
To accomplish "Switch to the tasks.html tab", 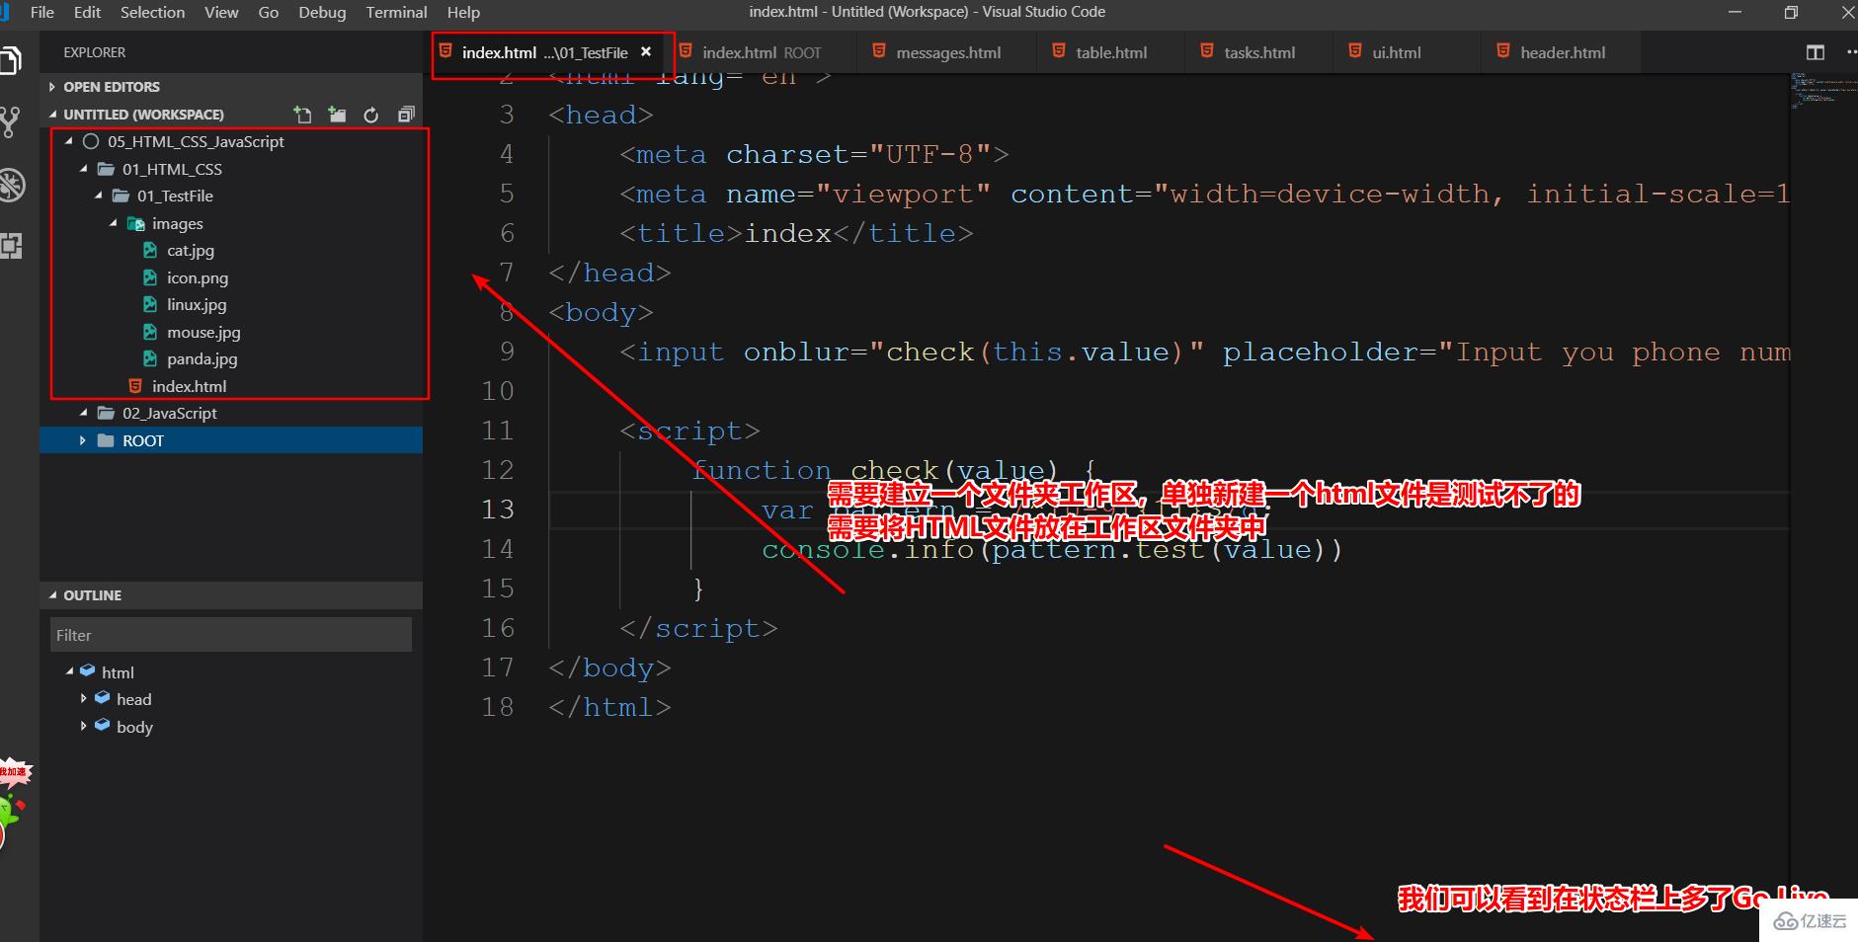I will coord(1259,52).
